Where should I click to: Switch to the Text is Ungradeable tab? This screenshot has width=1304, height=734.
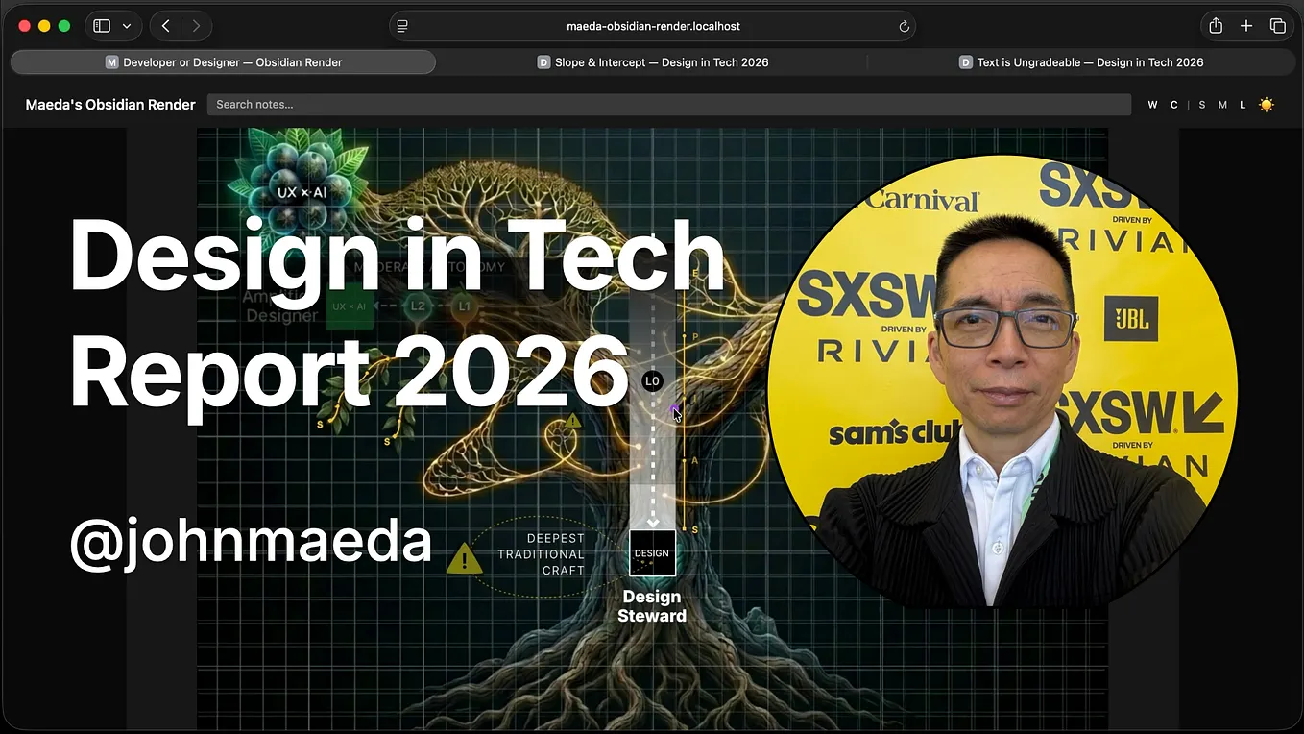(1081, 62)
